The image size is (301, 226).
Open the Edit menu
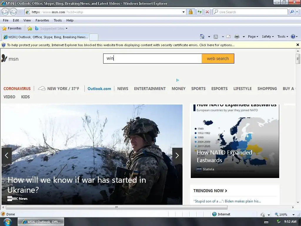(16, 20)
